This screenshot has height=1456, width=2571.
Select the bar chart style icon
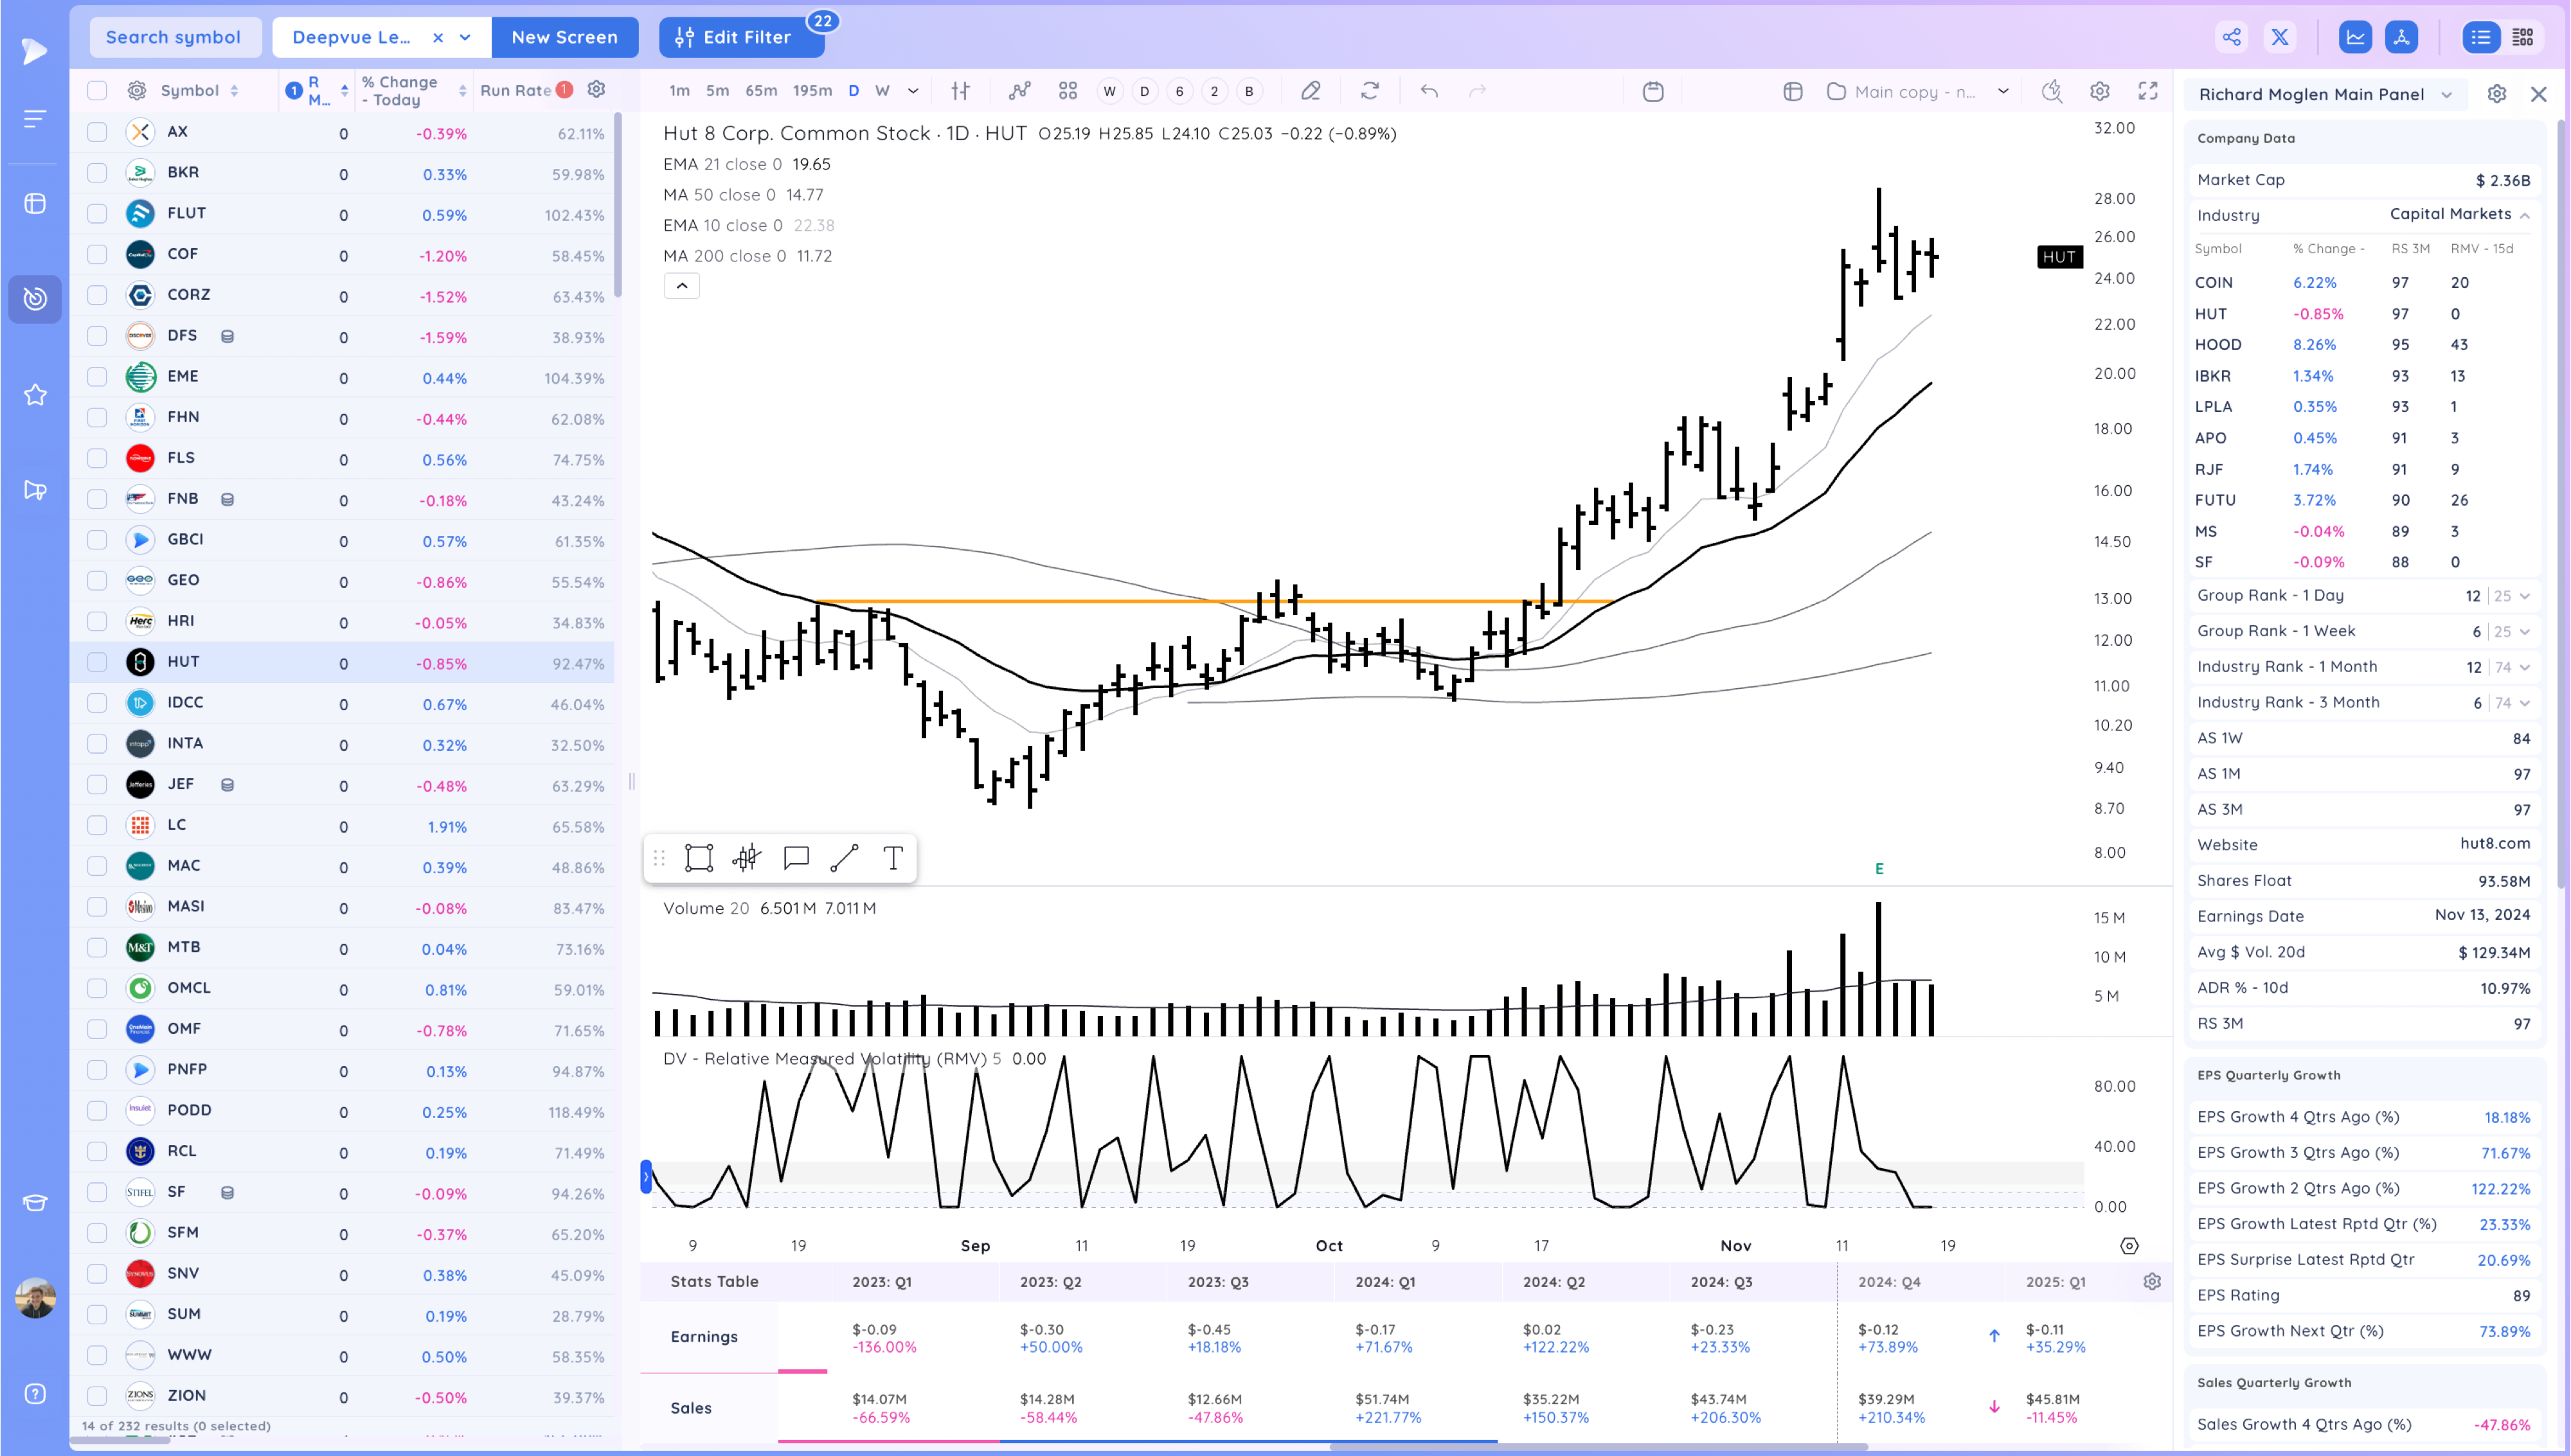point(961,91)
